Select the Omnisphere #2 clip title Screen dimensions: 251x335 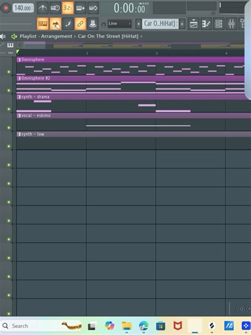click(x=35, y=78)
